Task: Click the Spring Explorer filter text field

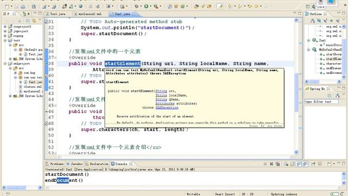Action: [321, 102]
